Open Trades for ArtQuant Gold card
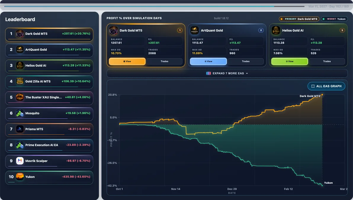Viewport: 353px width, 200px height. [x=246, y=62]
